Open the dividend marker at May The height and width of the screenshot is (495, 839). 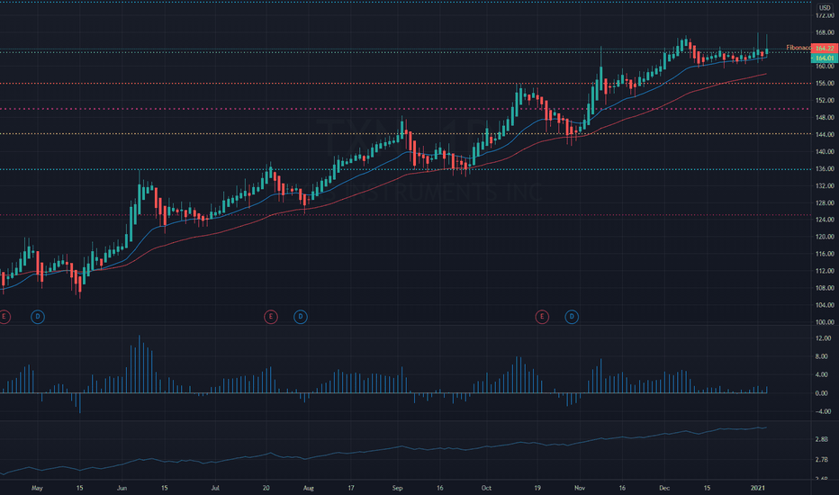click(38, 317)
